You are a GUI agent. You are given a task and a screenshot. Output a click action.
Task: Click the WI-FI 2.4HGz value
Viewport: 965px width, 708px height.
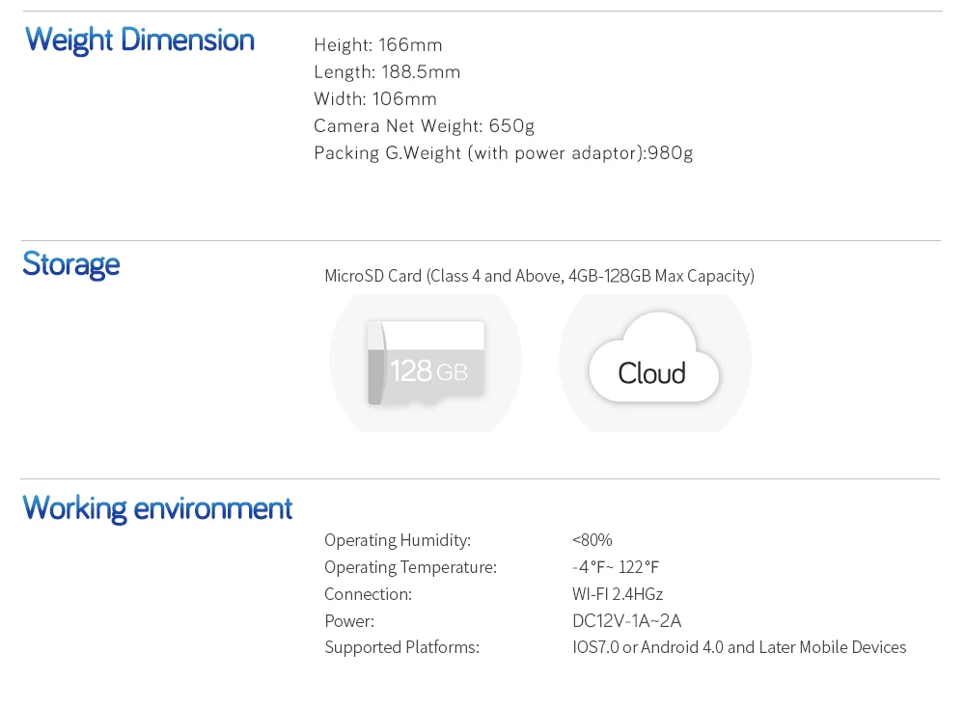pyautogui.click(x=618, y=594)
